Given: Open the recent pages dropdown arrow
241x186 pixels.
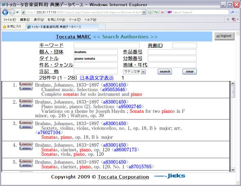Looking at the screenshot, I should click(17, 12).
